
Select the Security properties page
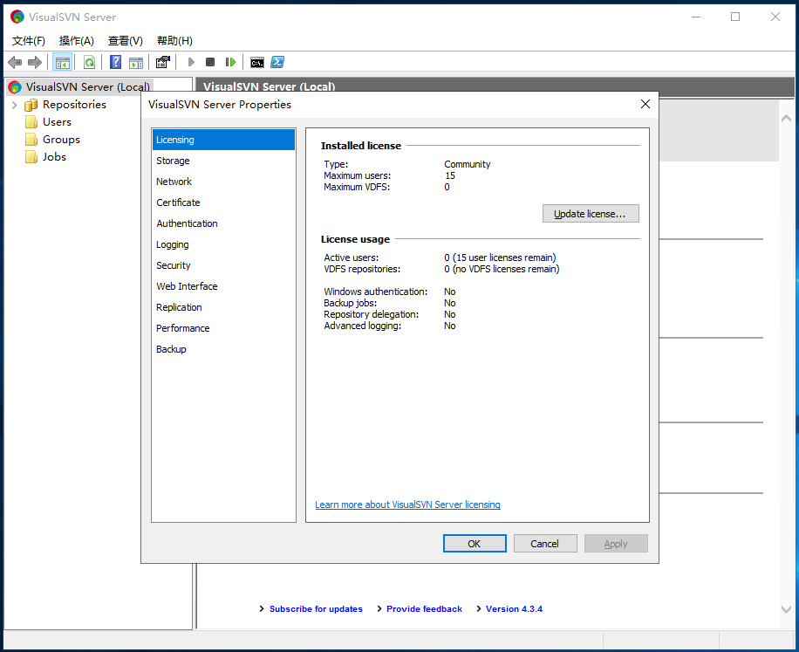click(x=223, y=265)
